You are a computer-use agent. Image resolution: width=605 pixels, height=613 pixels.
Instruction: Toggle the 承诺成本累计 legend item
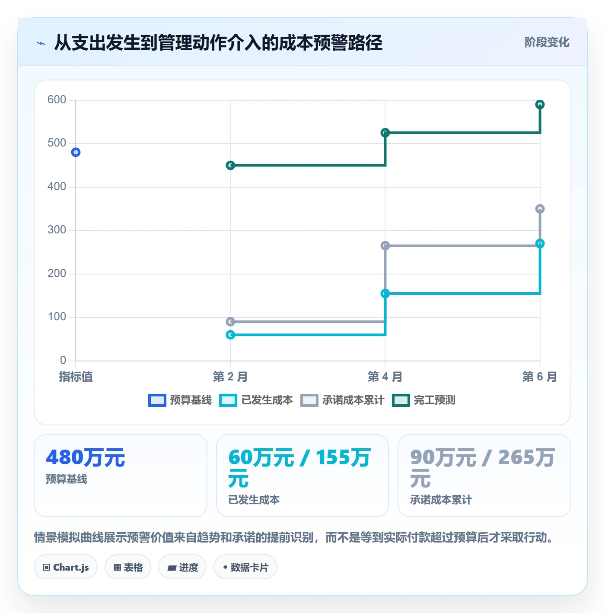coord(342,400)
